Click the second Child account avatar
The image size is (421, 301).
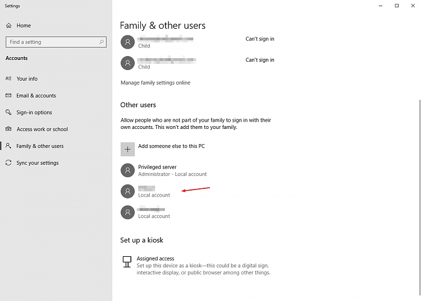pos(127,63)
